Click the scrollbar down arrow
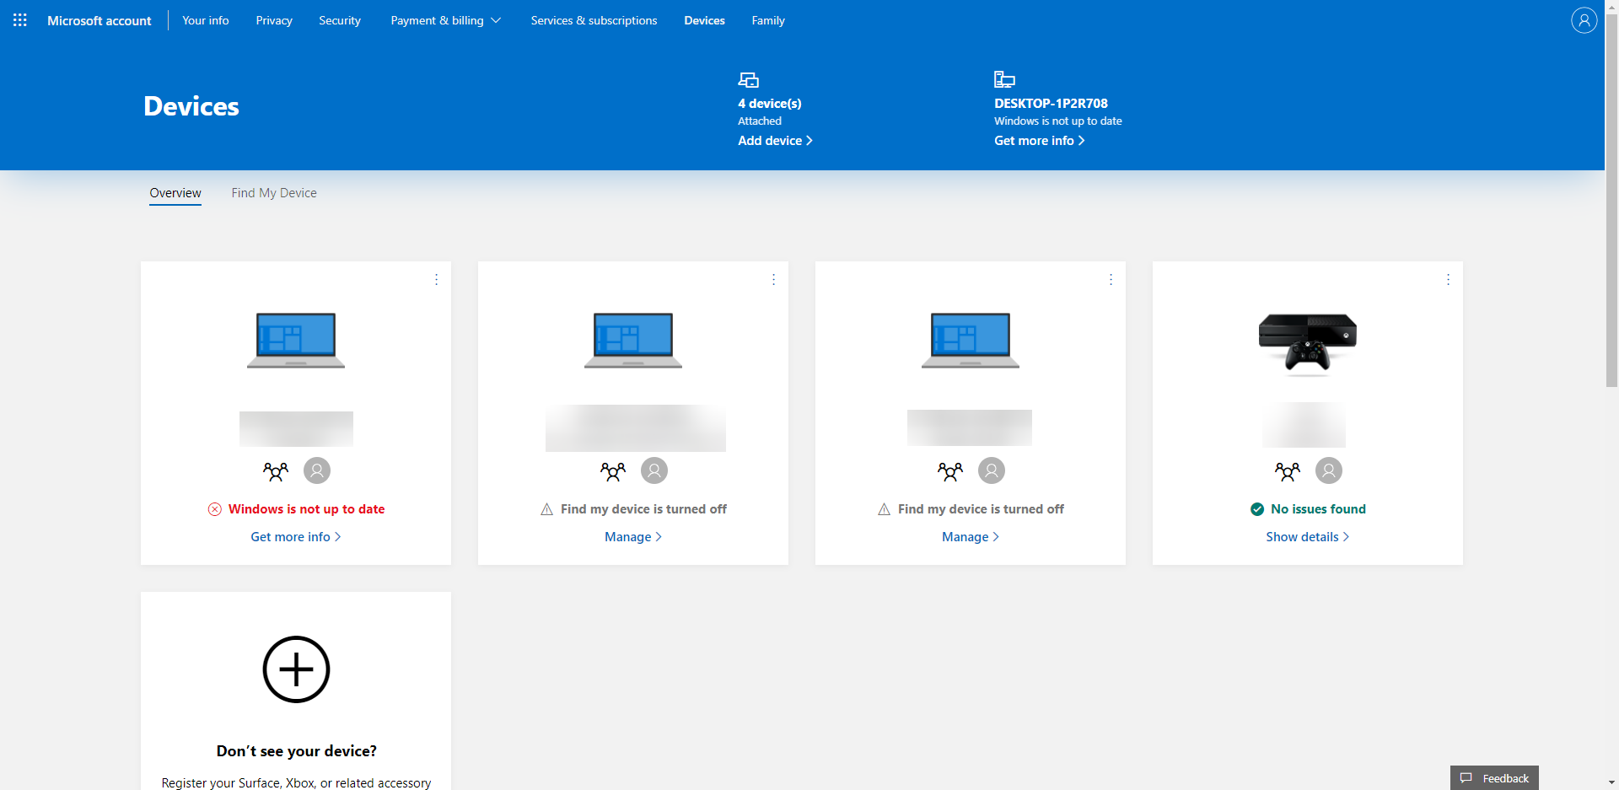This screenshot has width=1619, height=790. [x=1611, y=783]
